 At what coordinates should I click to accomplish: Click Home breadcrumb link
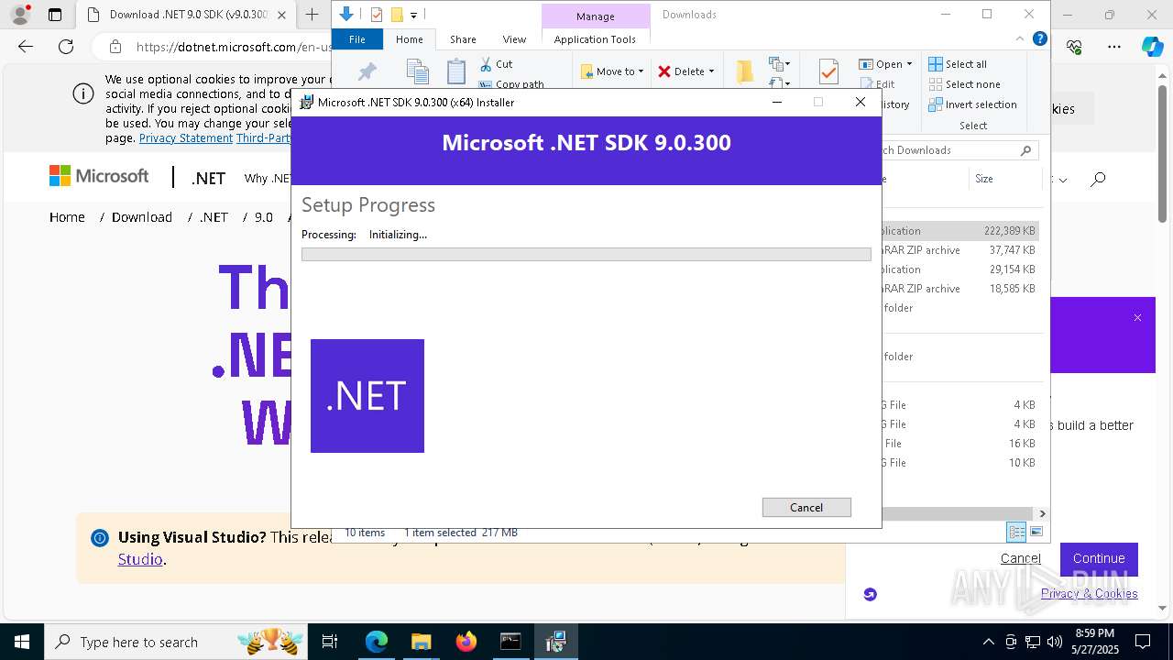pyautogui.click(x=67, y=217)
